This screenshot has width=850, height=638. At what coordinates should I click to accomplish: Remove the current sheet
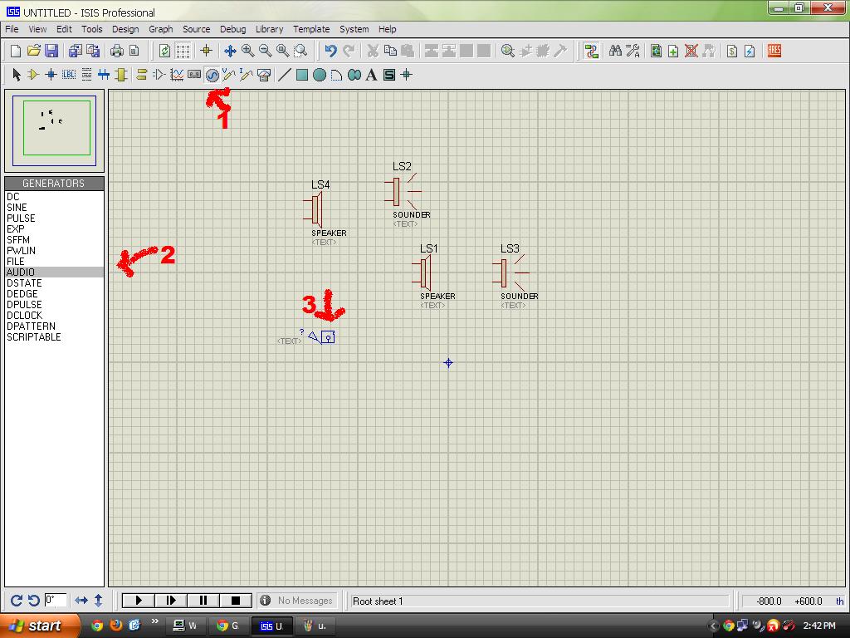691,51
